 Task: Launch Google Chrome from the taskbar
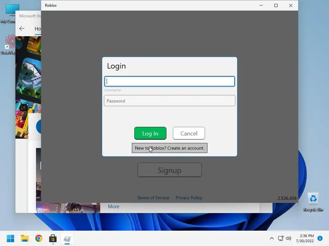[x=39, y=238]
